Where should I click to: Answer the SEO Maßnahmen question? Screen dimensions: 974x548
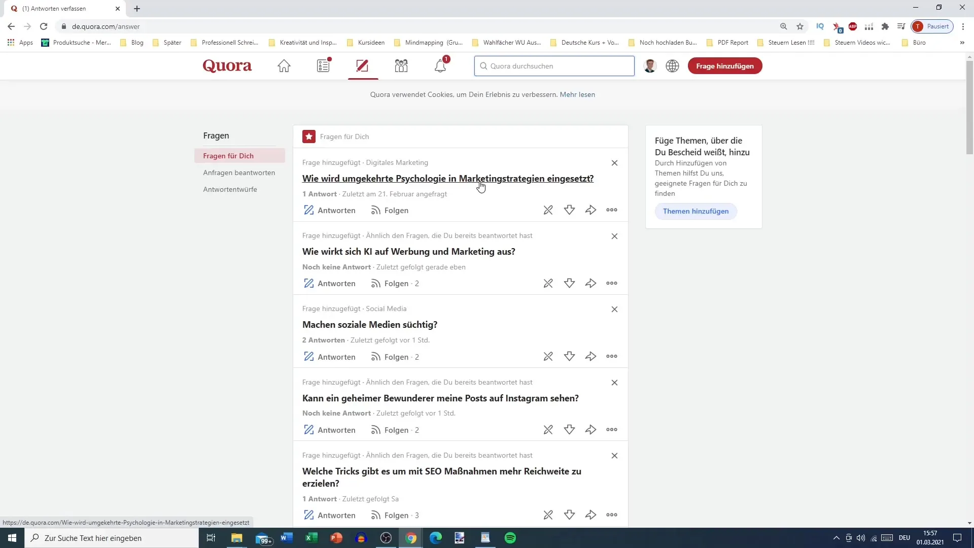tap(329, 515)
